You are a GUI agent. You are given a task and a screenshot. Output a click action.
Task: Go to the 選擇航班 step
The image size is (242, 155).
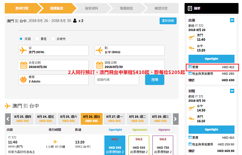click(57, 8)
